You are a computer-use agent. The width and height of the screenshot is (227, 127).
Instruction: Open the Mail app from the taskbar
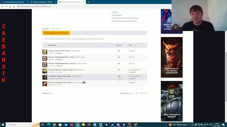66,125
